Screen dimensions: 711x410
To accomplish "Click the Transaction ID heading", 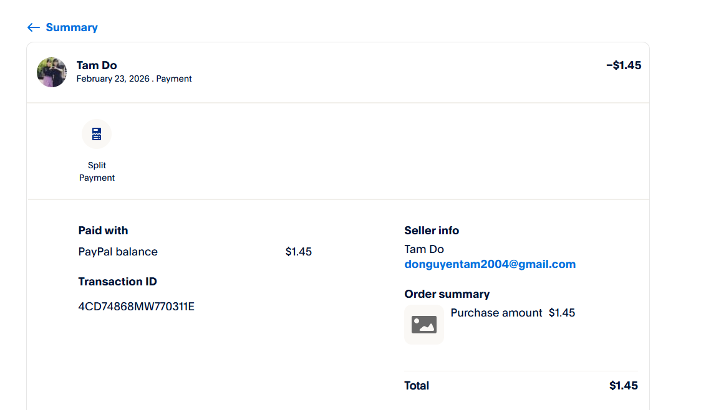I will [x=117, y=282].
